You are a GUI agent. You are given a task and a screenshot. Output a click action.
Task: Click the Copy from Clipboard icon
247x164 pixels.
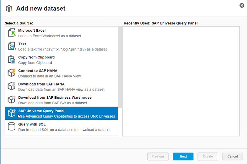pyautogui.click(x=12, y=60)
